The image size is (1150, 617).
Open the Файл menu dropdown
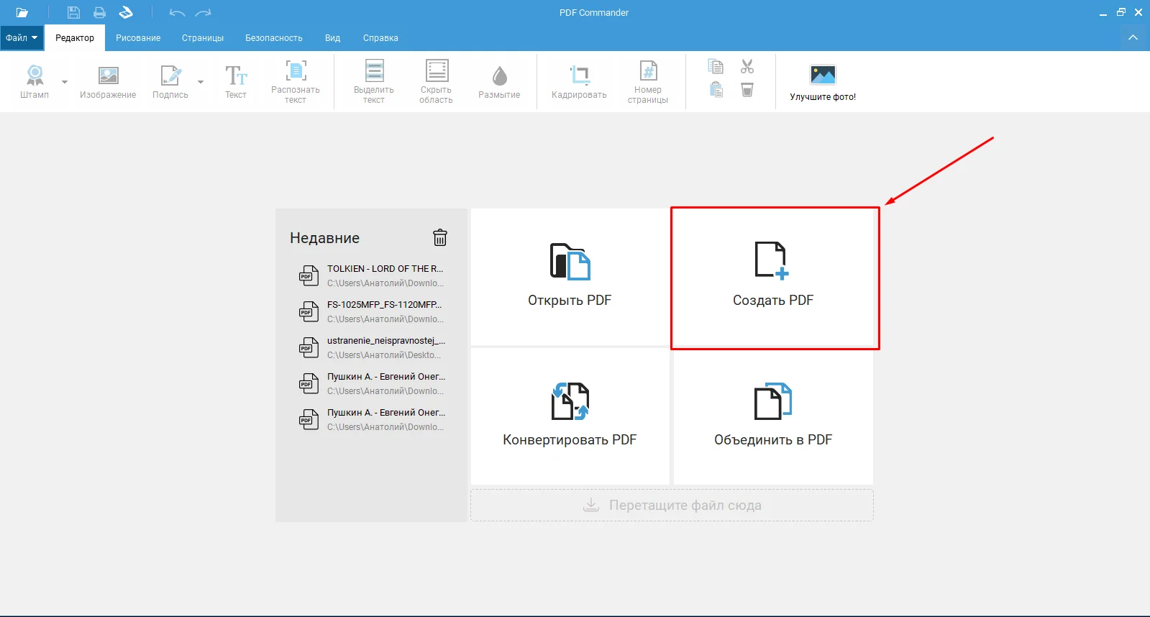(22, 38)
